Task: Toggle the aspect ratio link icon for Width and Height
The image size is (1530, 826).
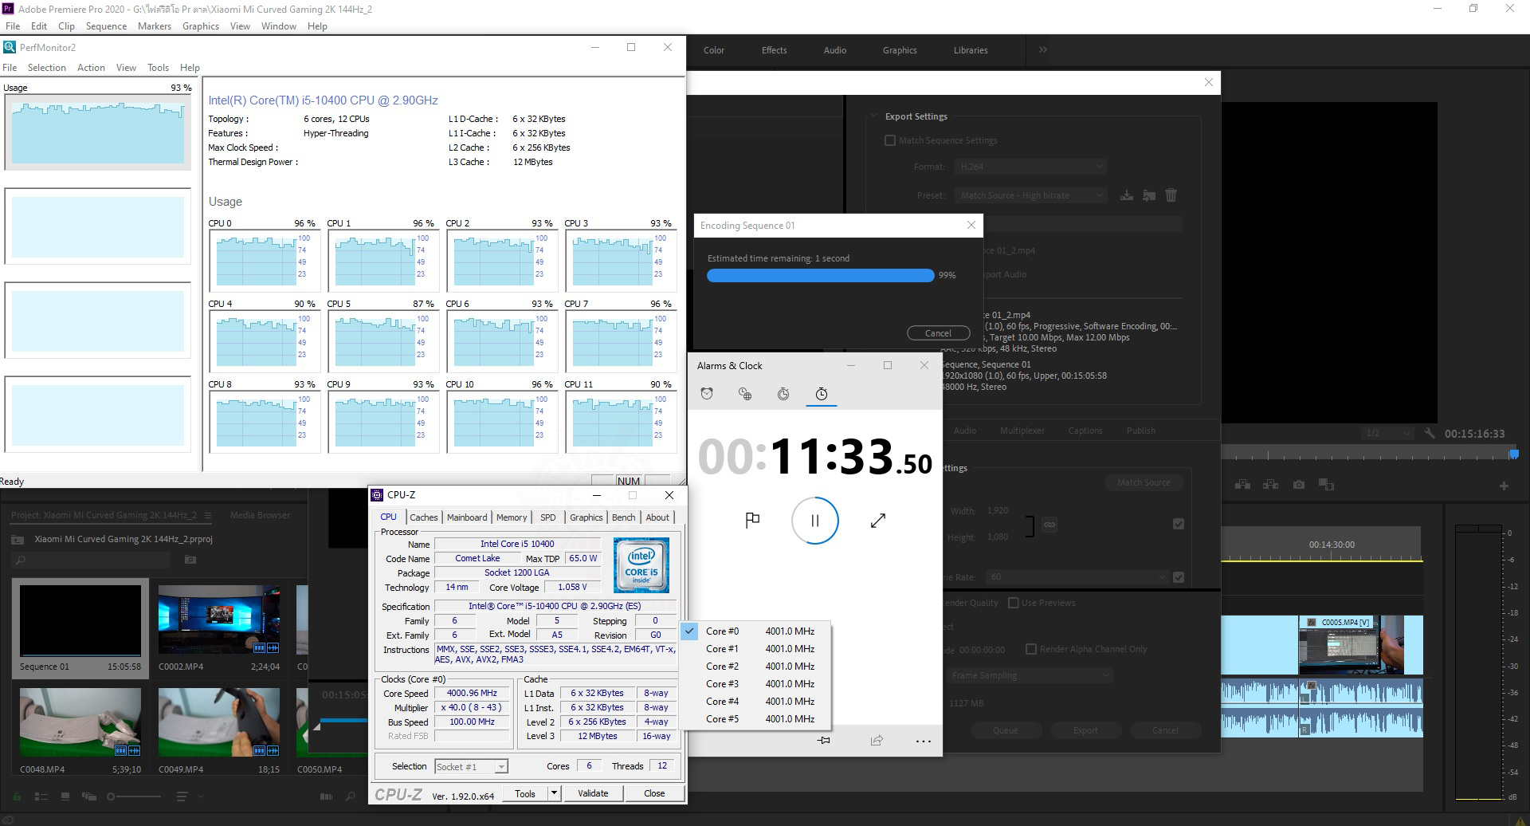Action: pyautogui.click(x=1049, y=525)
